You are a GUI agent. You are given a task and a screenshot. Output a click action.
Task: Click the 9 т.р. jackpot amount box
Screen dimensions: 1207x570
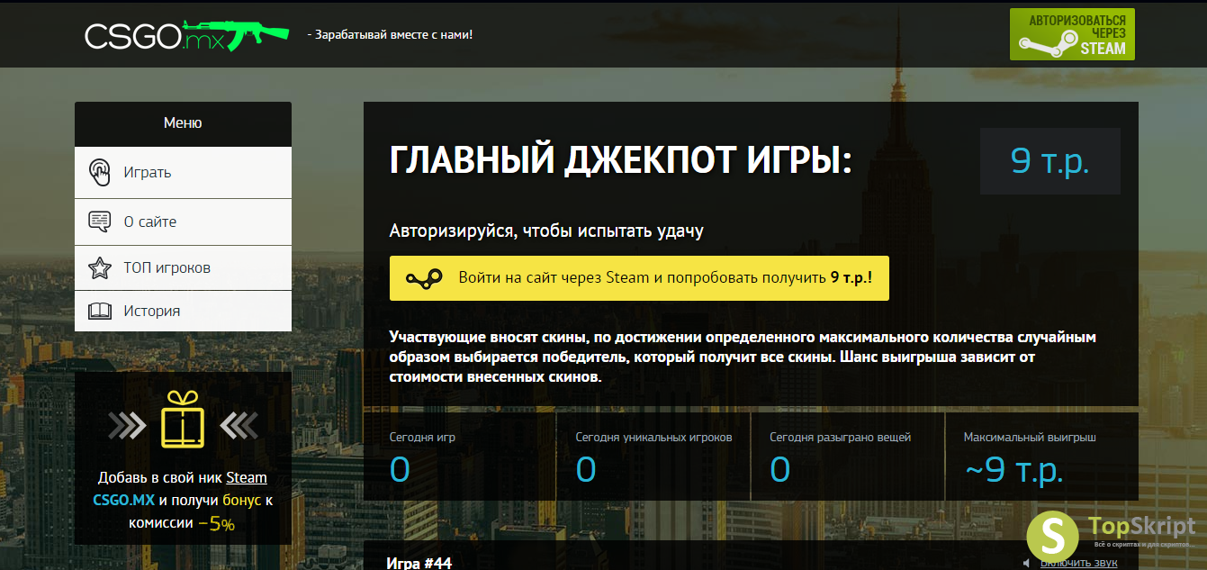[x=1050, y=161]
